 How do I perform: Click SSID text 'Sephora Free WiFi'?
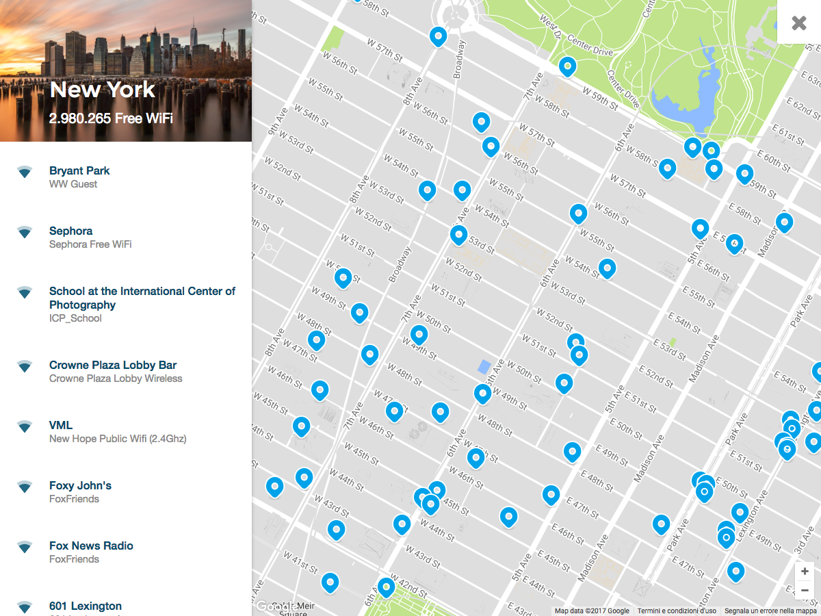[90, 244]
